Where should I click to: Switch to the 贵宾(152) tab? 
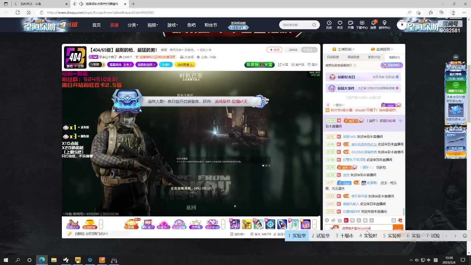(374, 57)
